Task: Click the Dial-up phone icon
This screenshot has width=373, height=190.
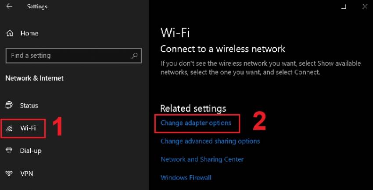Action: [9, 151]
